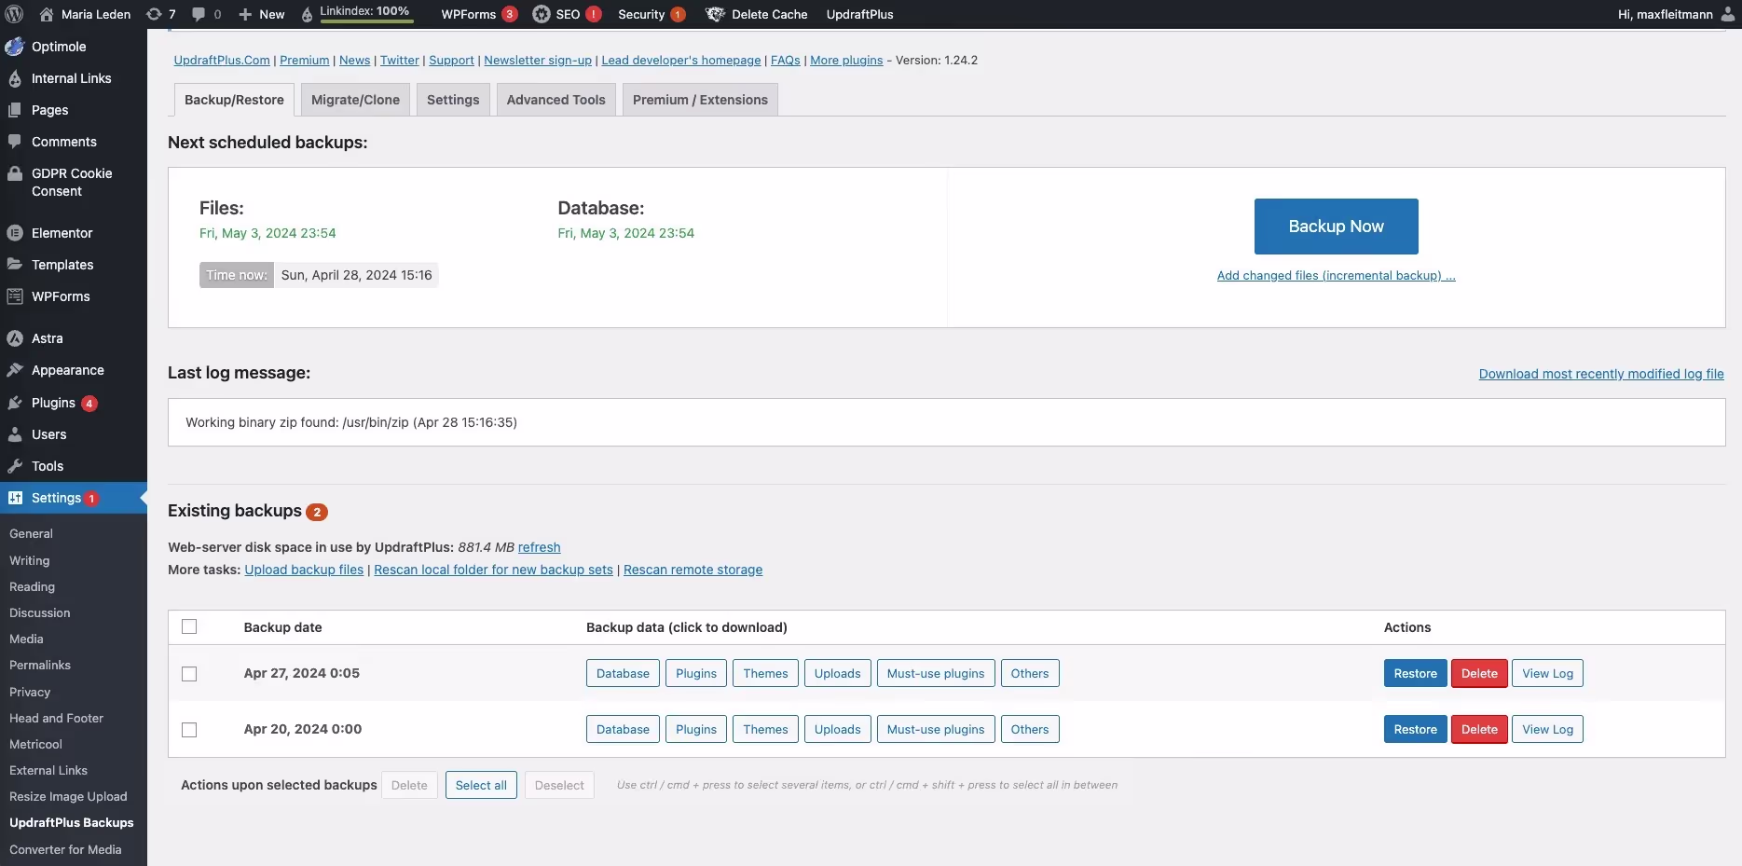The width and height of the screenshot is (1742, 866).
Task: Click the Existing backups count badge
Action: coord(317,512)
